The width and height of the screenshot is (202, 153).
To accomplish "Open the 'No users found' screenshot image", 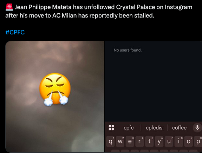I will point(153,97).
